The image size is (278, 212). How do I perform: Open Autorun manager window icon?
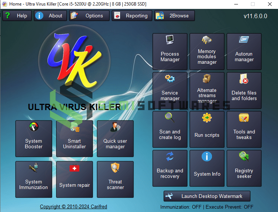click(x=244, y=39)
